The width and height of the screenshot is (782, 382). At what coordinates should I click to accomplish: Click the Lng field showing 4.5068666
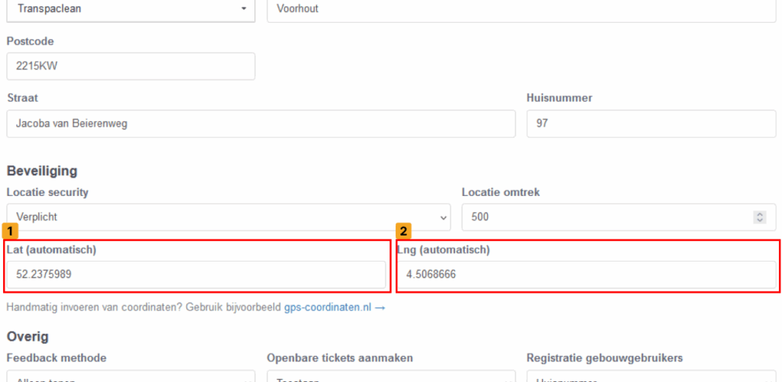(x=586, y=274)
